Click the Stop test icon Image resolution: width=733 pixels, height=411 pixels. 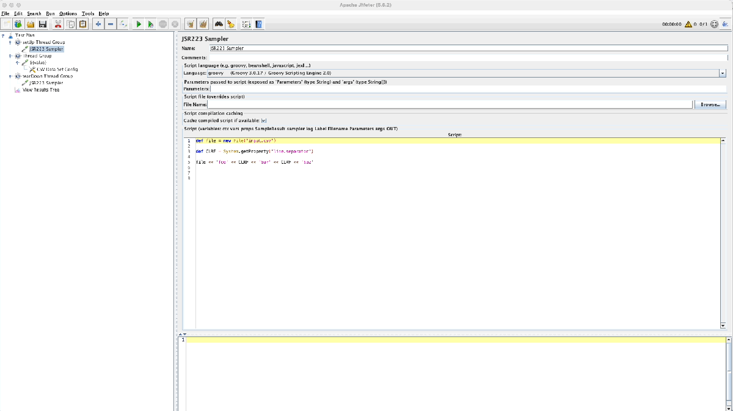[x=163, y=24]
